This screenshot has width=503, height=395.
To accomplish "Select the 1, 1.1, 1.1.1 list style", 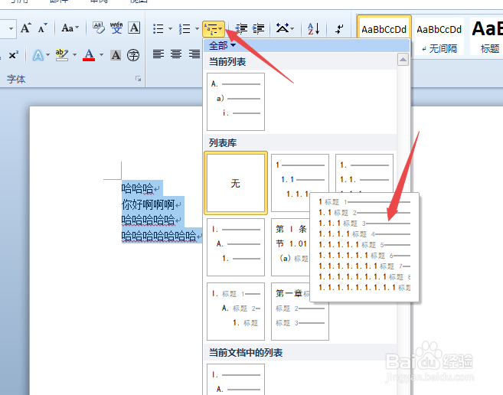I will tap(300, 183).
